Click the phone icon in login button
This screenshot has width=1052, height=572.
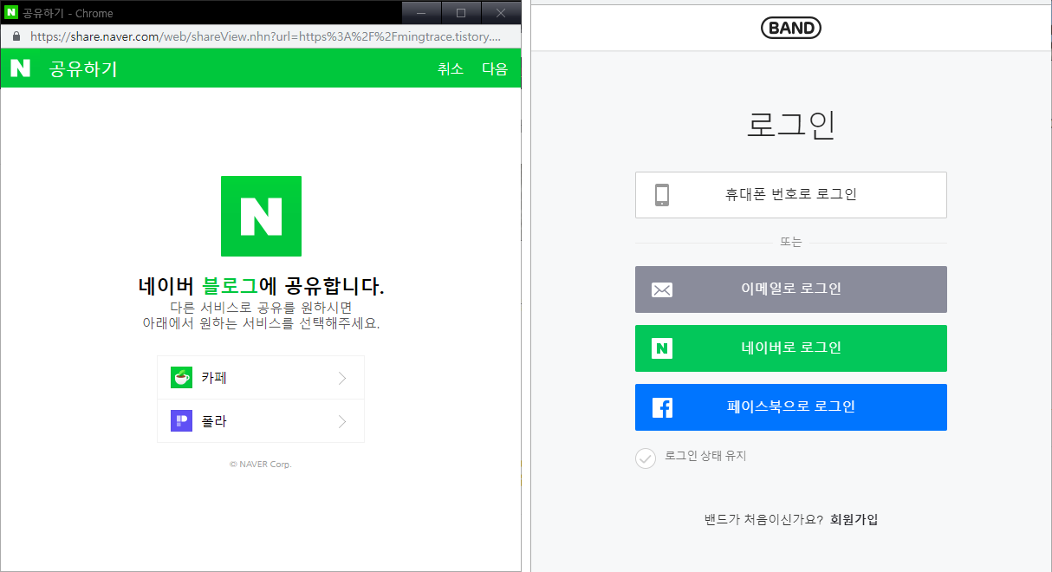click(x=662, y=195)
